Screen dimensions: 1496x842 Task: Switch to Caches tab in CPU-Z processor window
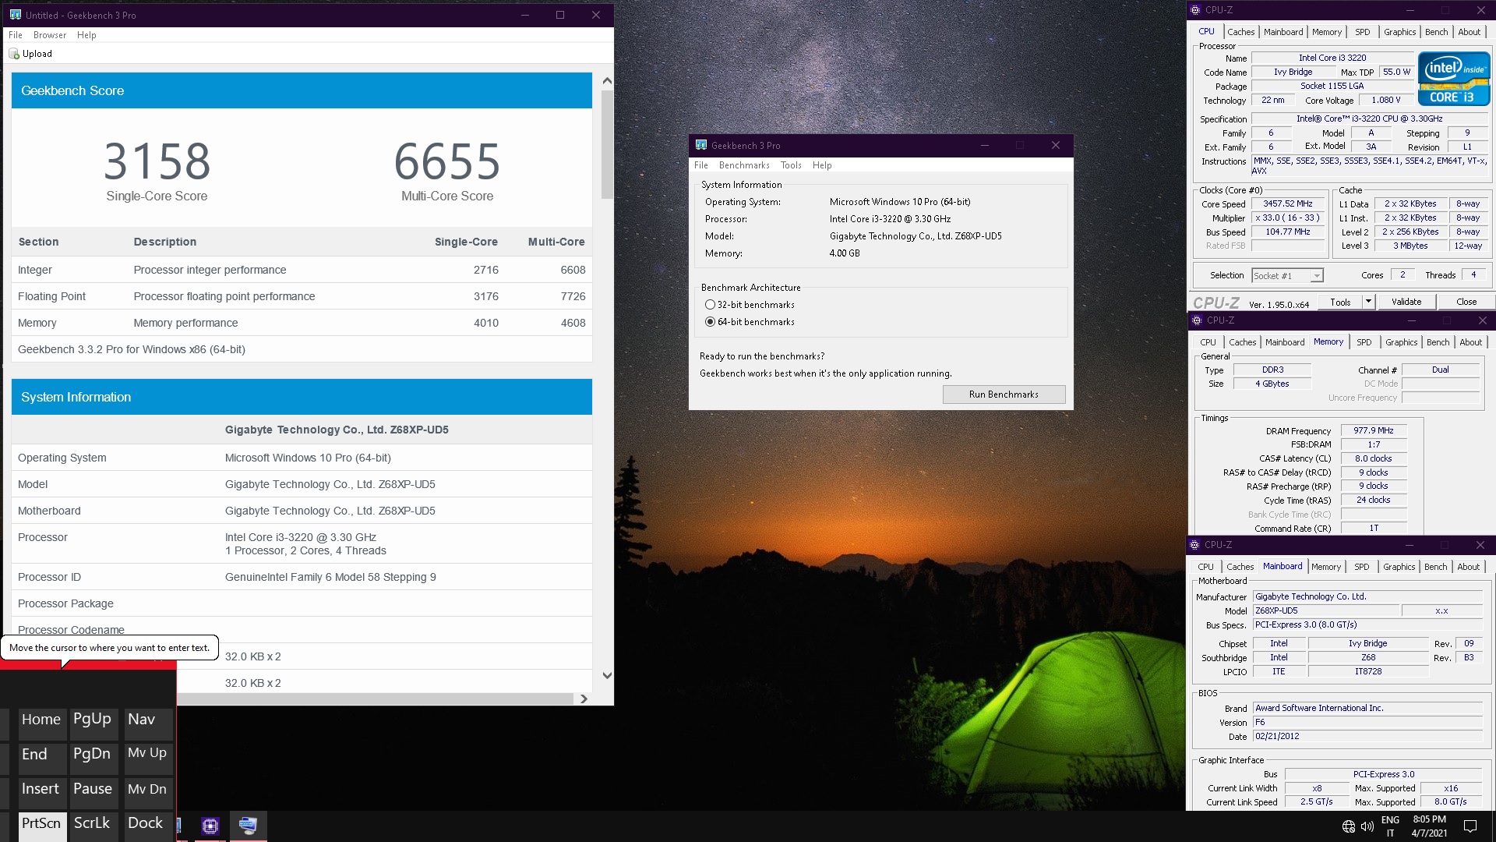coord(1240,32)
